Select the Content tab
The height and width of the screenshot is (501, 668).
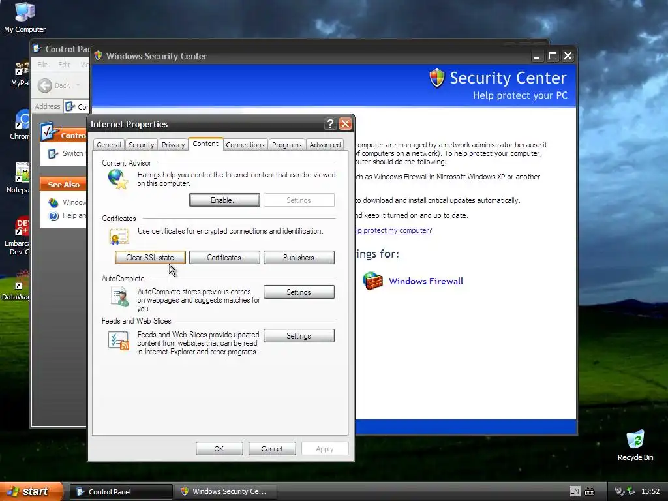tap(205, 144)
